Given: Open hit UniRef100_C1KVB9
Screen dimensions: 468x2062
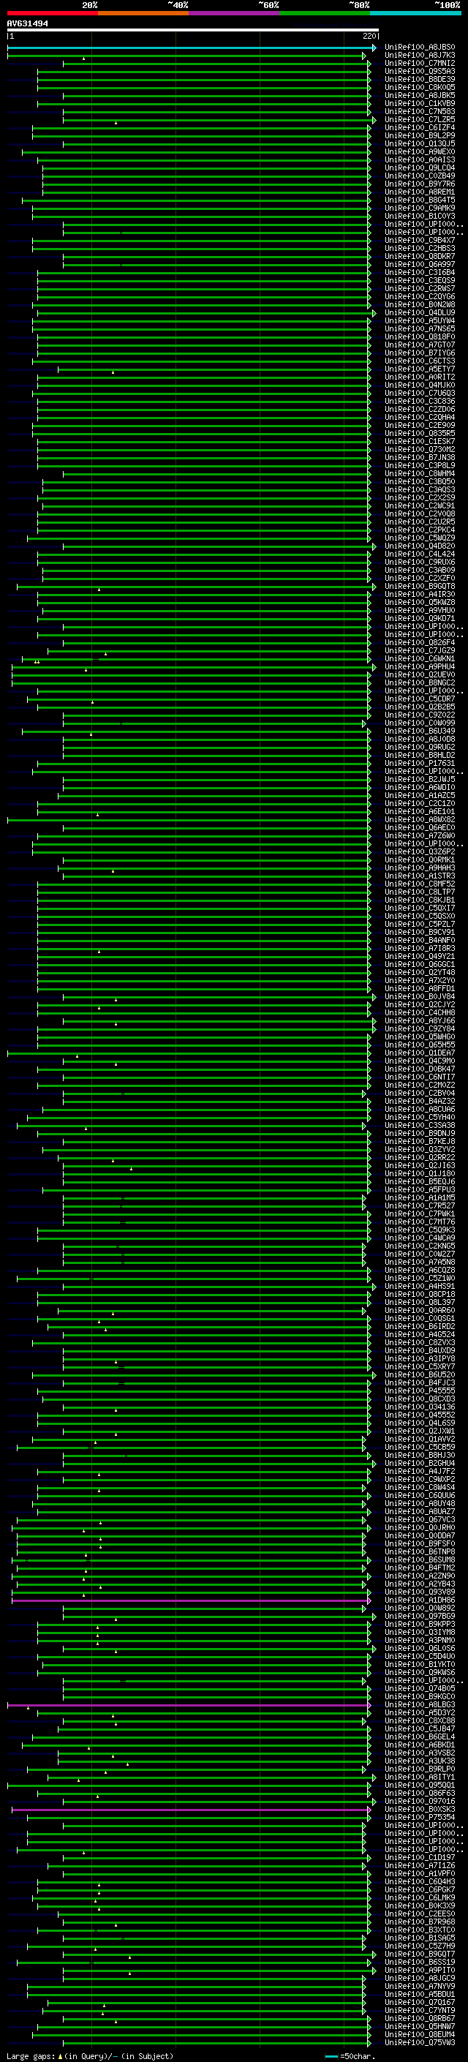Looking at the screenshot, I should pos(420,103).
